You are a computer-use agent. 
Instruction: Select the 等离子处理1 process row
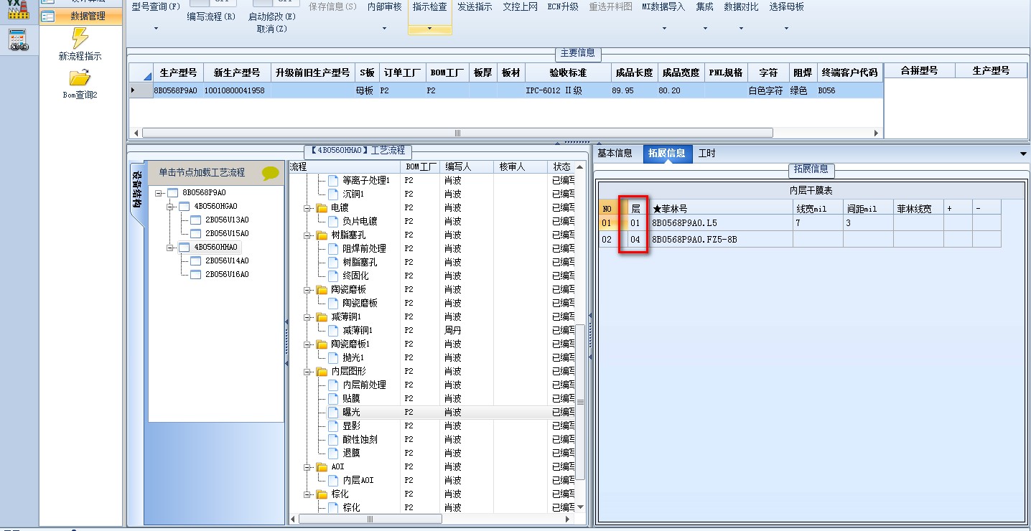click(365, 180)
